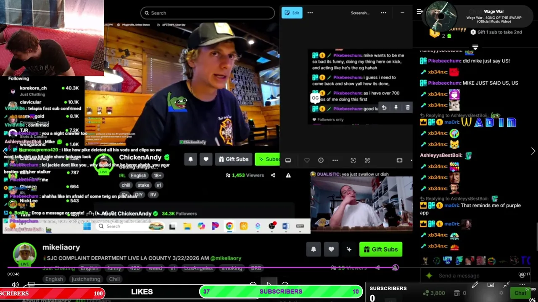Click the hamburger menu icon beside the Wage War thumbnail

(x=419, y=12)
